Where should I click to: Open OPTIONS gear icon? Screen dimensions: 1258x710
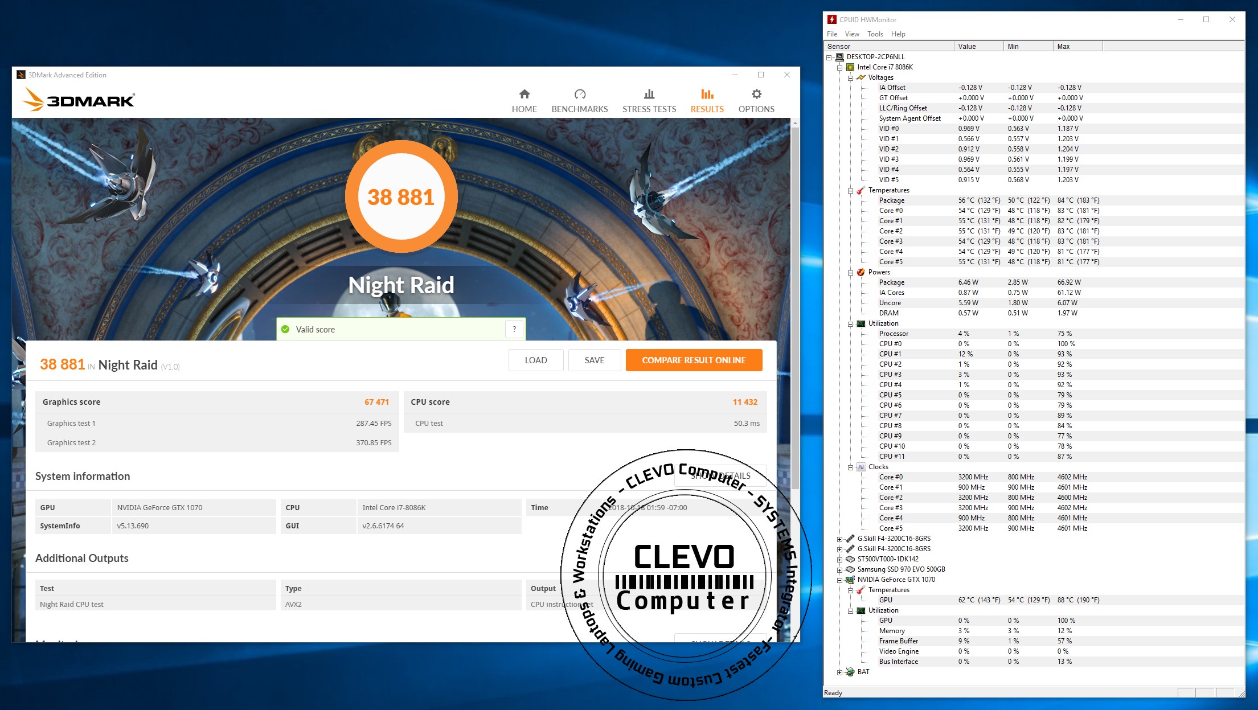click(756, 94)
